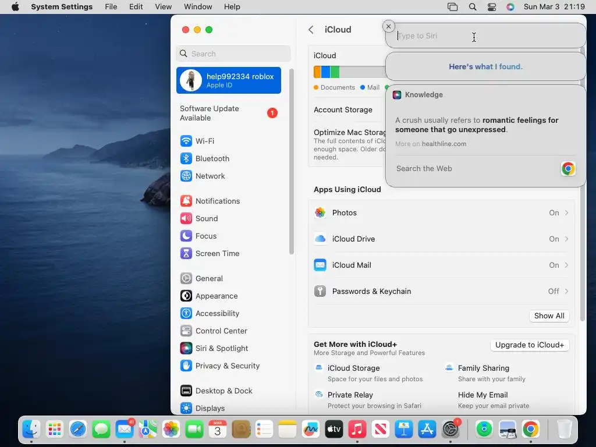Open the Edit menu
Image resolution: width=596 pixels, height=447 pixels.
[136, 7]
